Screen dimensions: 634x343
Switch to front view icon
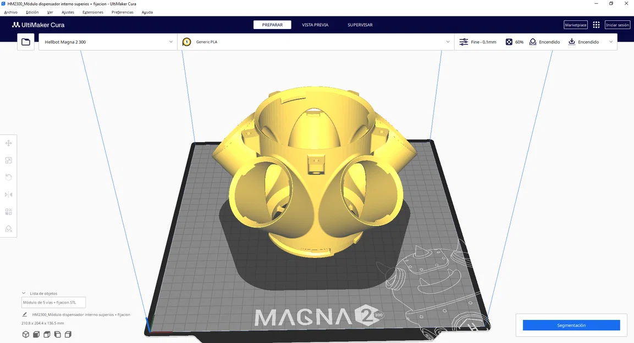point(36,335)
